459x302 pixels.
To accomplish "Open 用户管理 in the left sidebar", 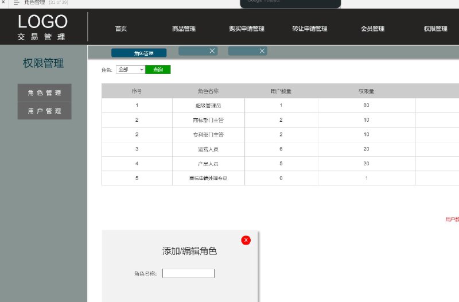I will [x=45, y=111].
